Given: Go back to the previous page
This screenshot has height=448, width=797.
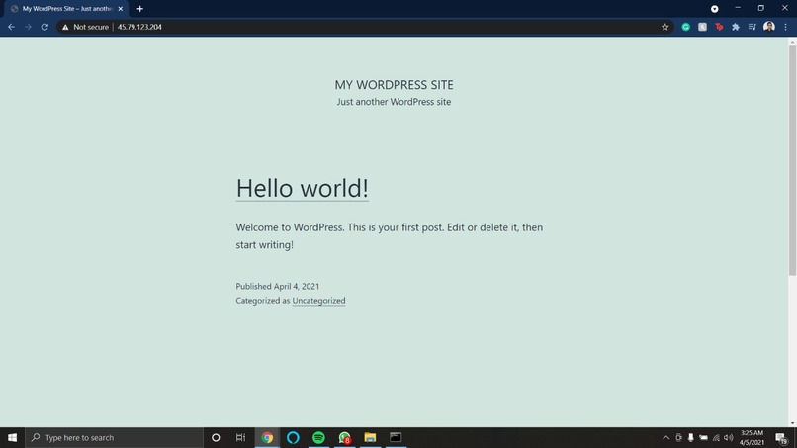Looking at the screenshot, I should coord(11,27).
